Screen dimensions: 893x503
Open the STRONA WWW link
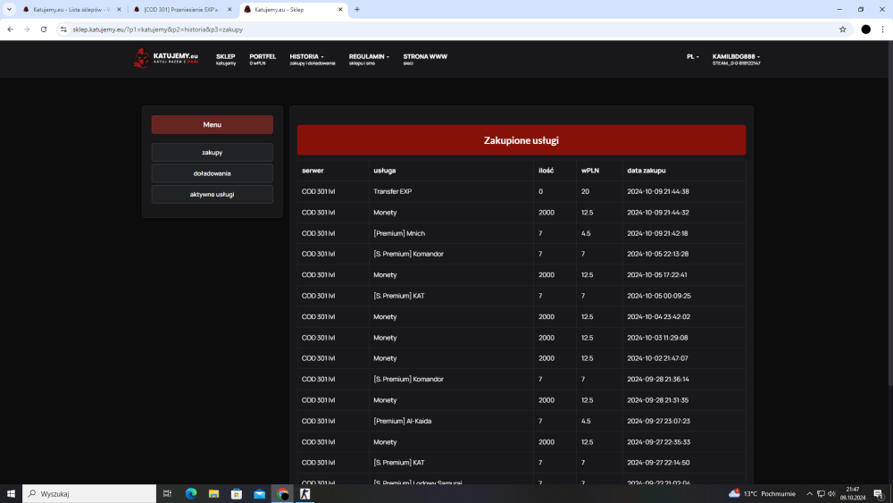[x=425, y=59]
